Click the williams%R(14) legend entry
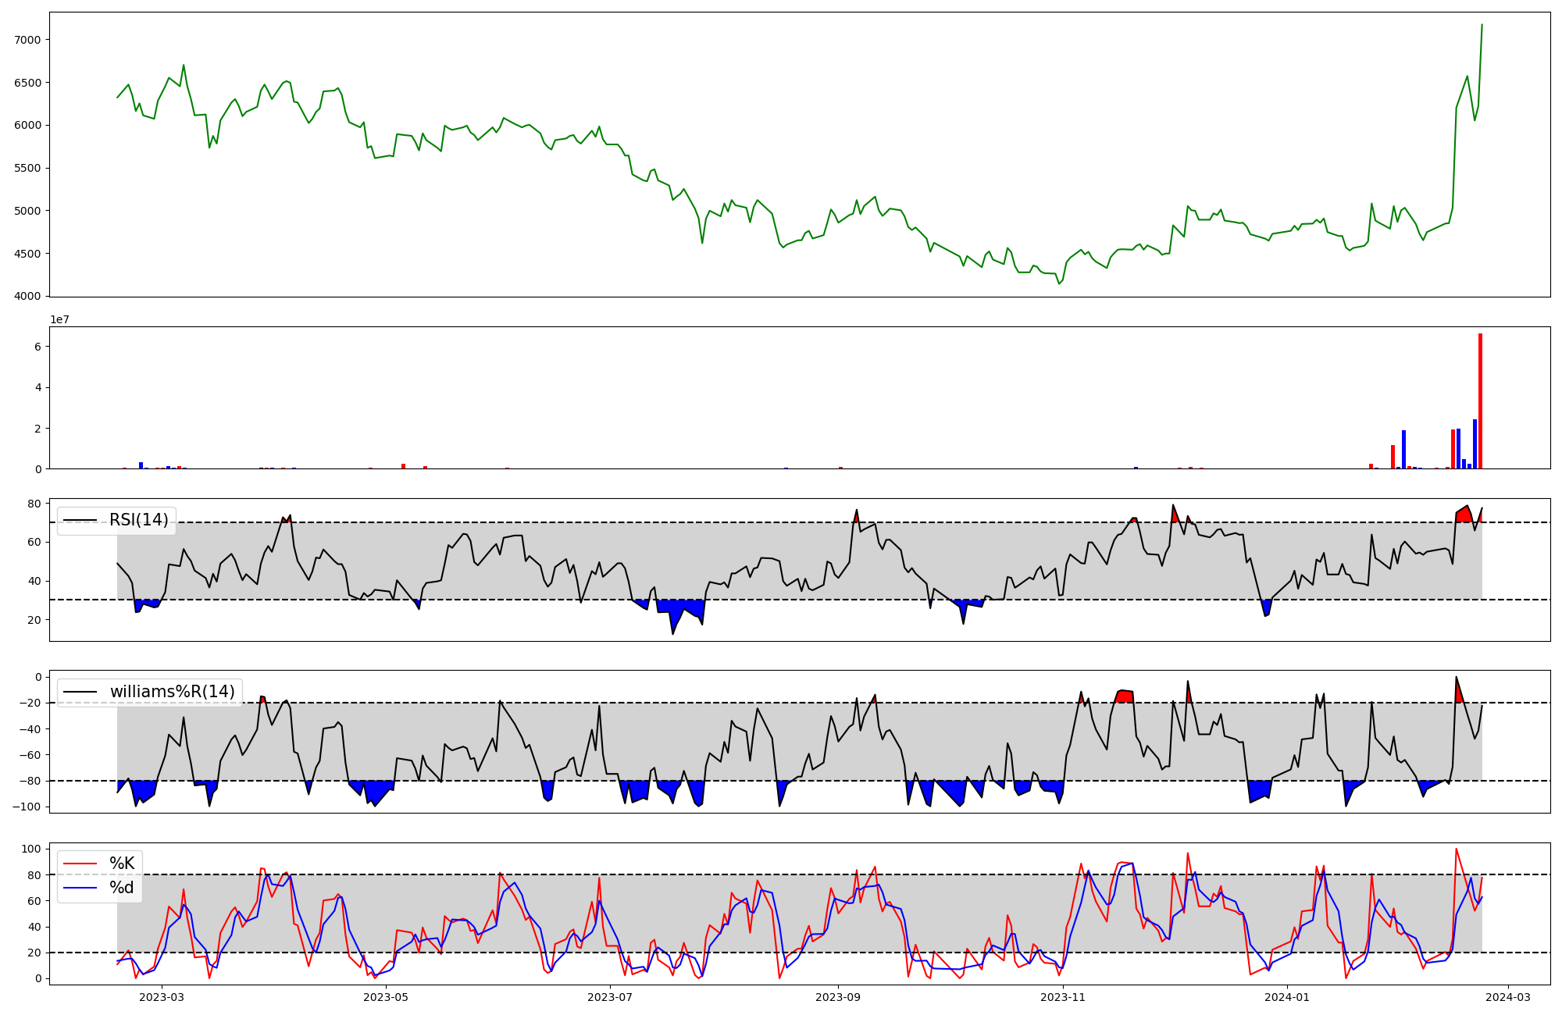The image size is (1562, 1015). coord(172,692)
